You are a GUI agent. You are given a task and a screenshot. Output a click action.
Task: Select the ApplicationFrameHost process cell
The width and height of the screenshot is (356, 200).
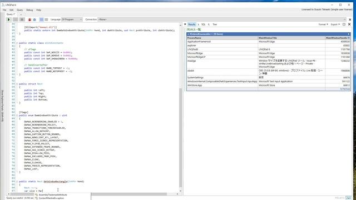click(222, 42)
